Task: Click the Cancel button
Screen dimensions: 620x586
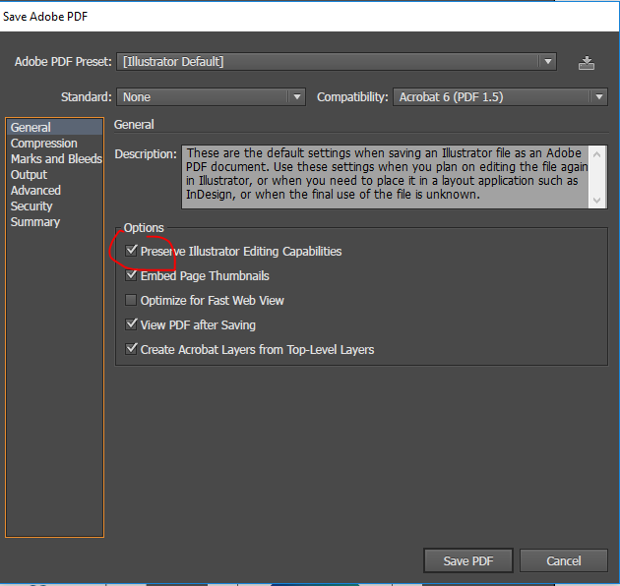Action: point(564,560)
